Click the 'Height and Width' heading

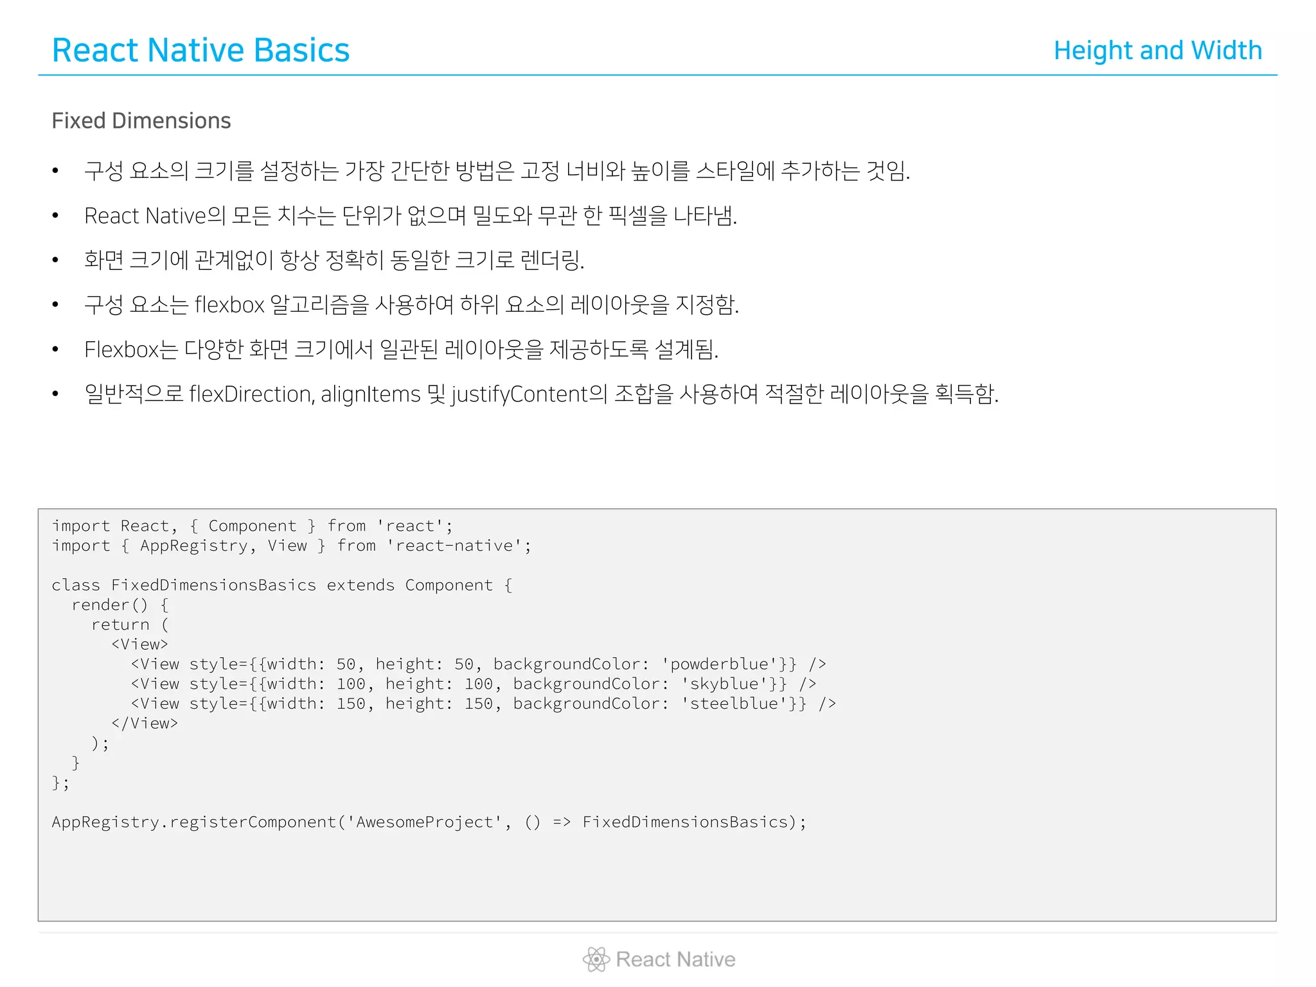(1158, 50)
